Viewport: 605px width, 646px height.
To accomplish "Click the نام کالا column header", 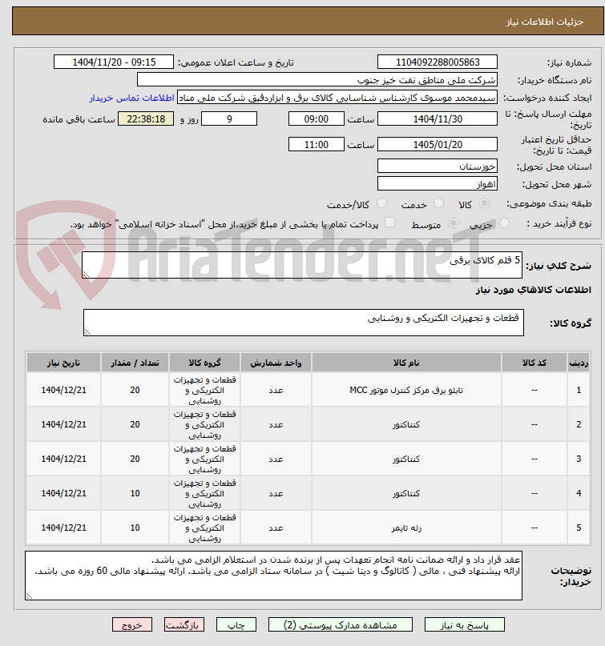I will click(x=406, y=363).
